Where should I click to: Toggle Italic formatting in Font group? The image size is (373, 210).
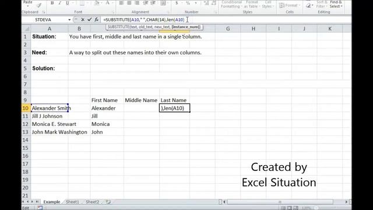coord(59,3)
